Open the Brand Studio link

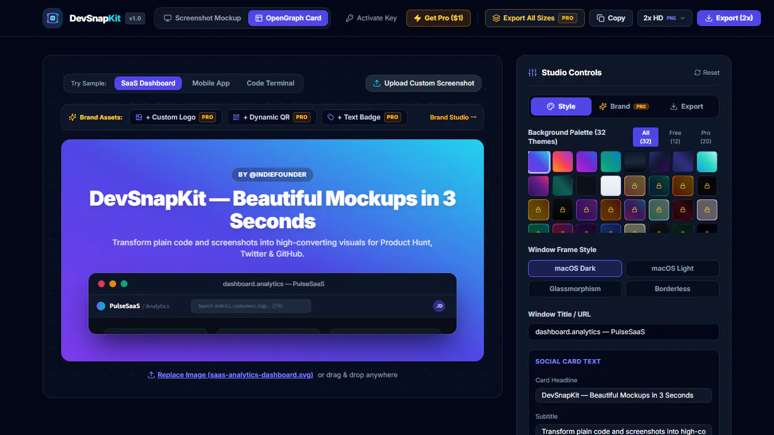pos(453,117)
